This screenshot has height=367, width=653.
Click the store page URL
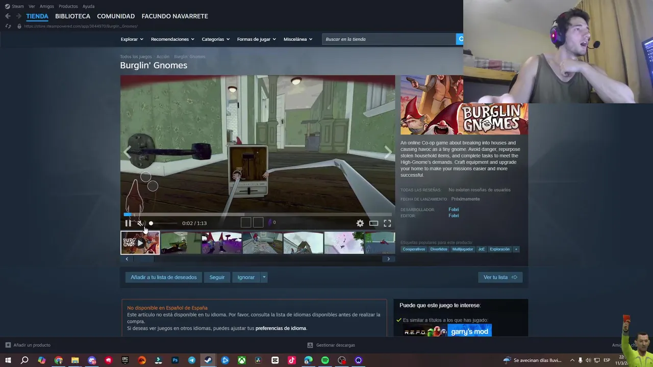[81, 26]
